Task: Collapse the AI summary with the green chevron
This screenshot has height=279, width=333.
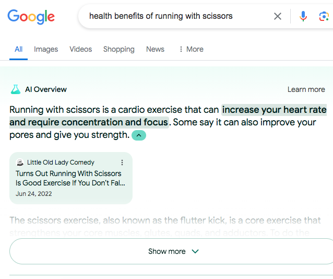Action: [139, 135]
